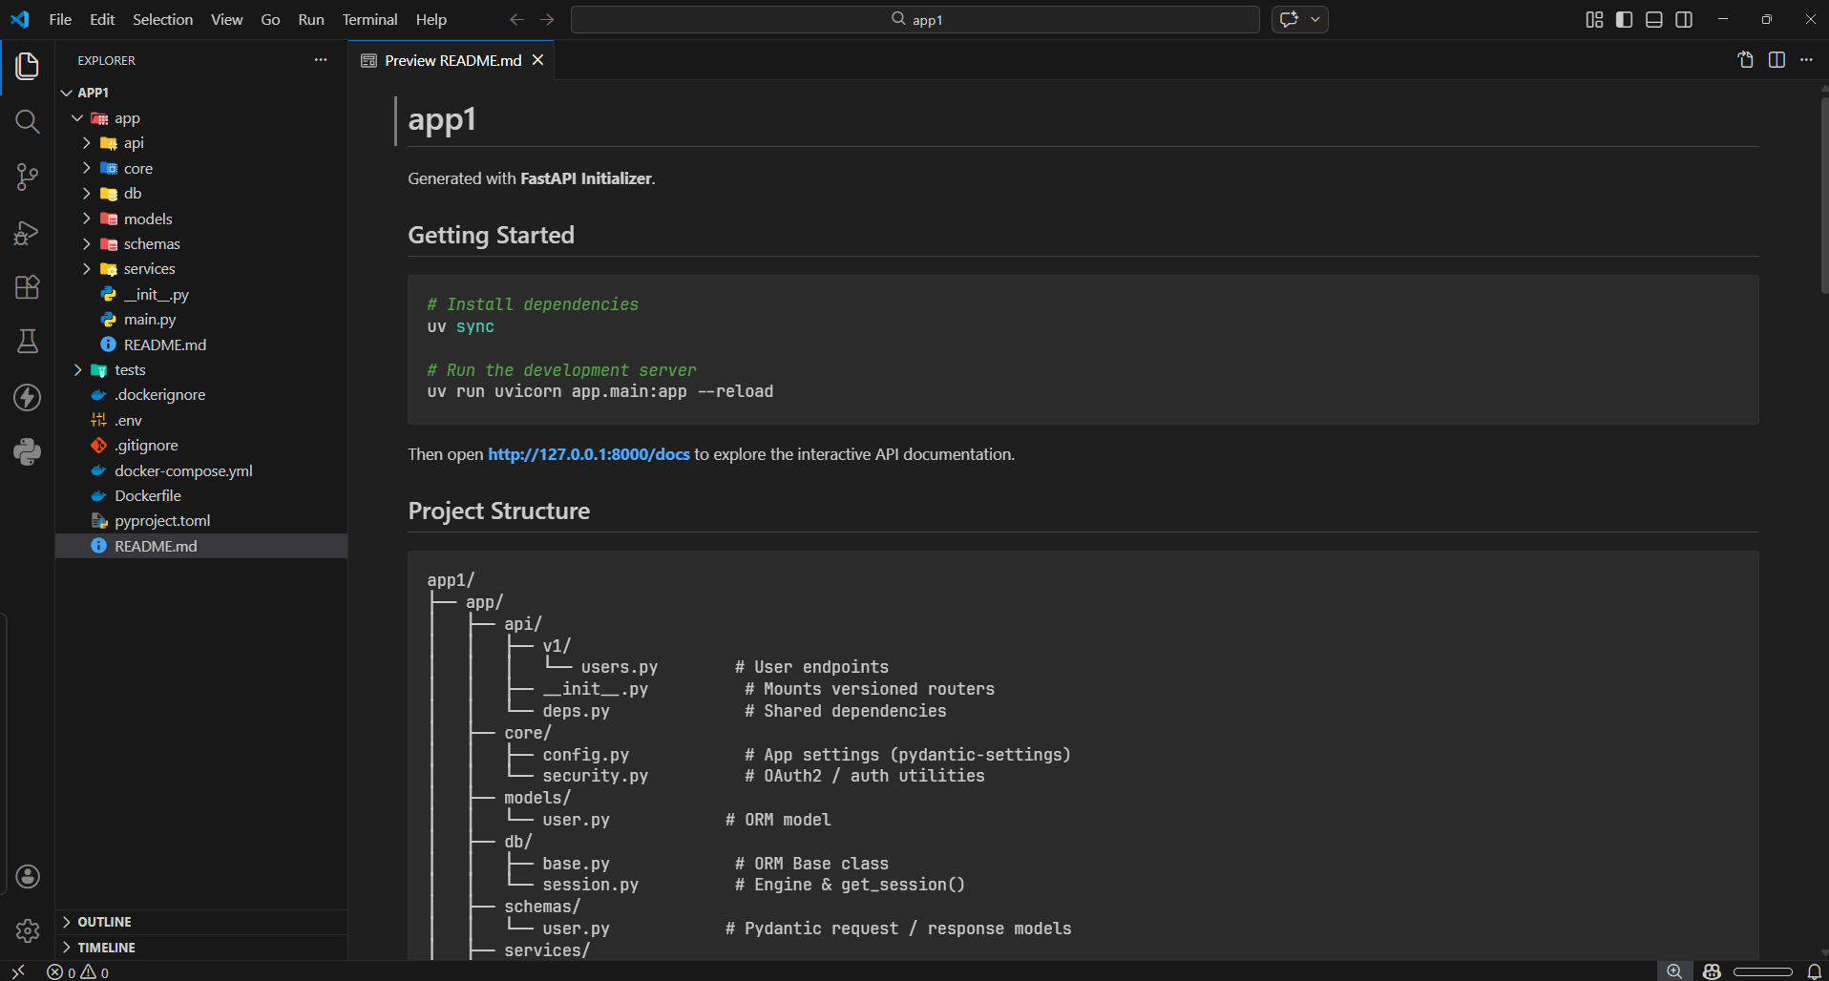This screenshot has height=981, width=1829.
Task: Open the Testing flask view
Action: 27,342
